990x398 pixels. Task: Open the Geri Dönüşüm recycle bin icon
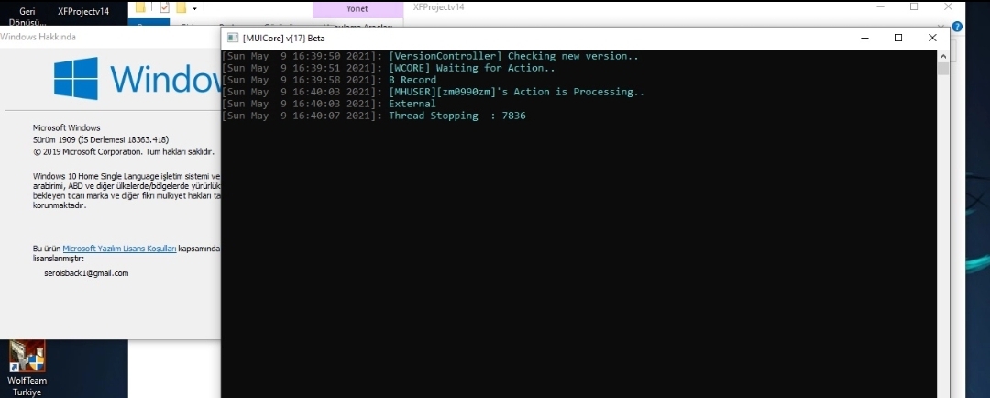pos(27,17)
